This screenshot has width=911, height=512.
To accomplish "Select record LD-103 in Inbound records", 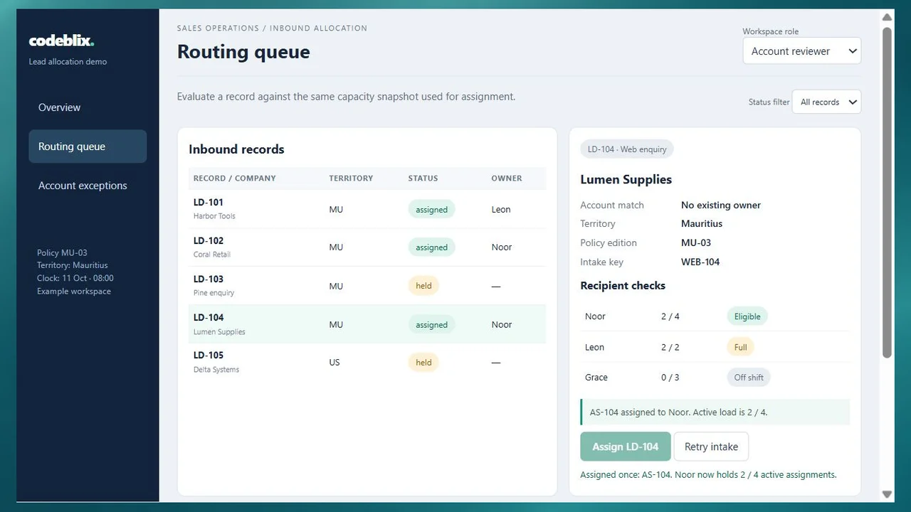I will pyautogui.click(x=367, y=286).
